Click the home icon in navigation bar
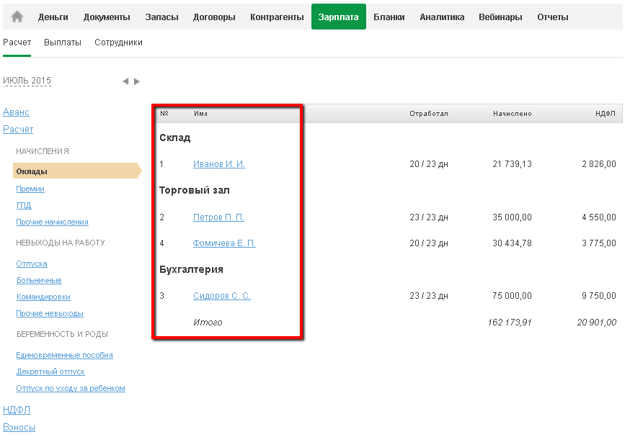Viewport: 630px width, 437px height. click(17, 17)
